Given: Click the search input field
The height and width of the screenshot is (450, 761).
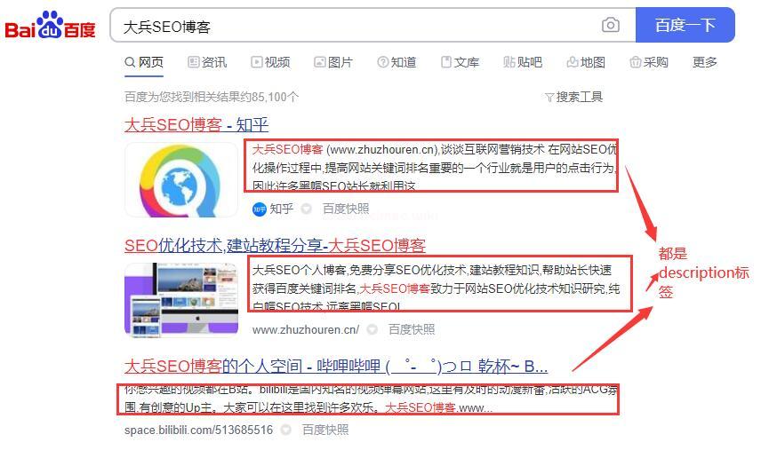Looking at the screenshot, I should 356,27.
